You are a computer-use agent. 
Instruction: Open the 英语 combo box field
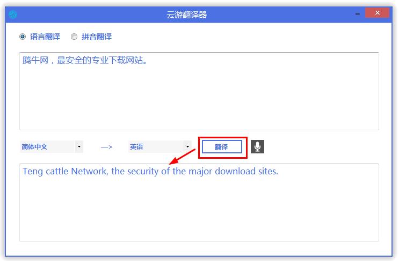pyautogui.click(x=160, y=146)
